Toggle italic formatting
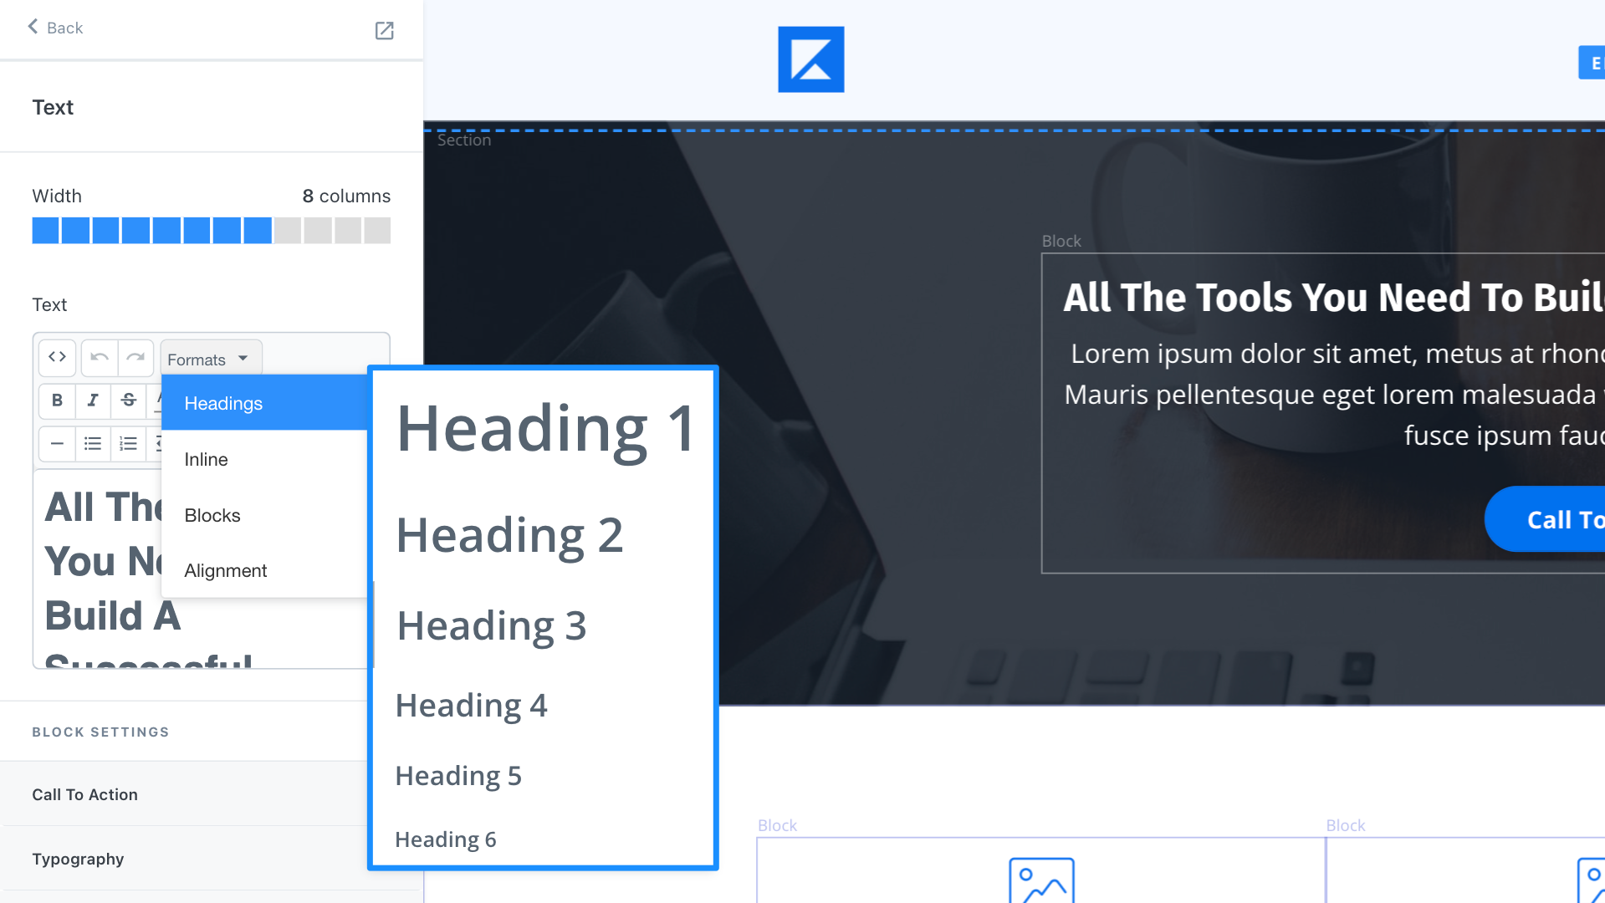 [x=93, y=400]
